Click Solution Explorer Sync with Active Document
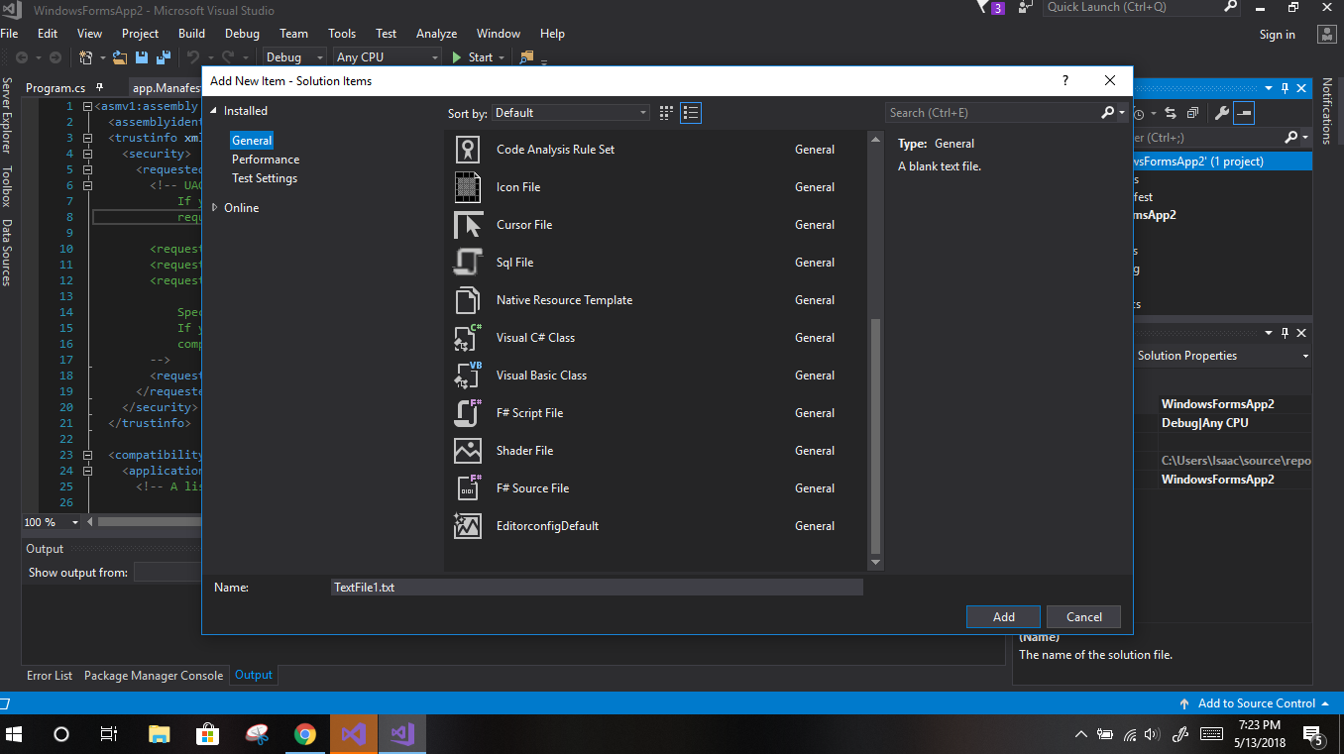Viewport: 1344px width, 754px height. pos(1171,113)
